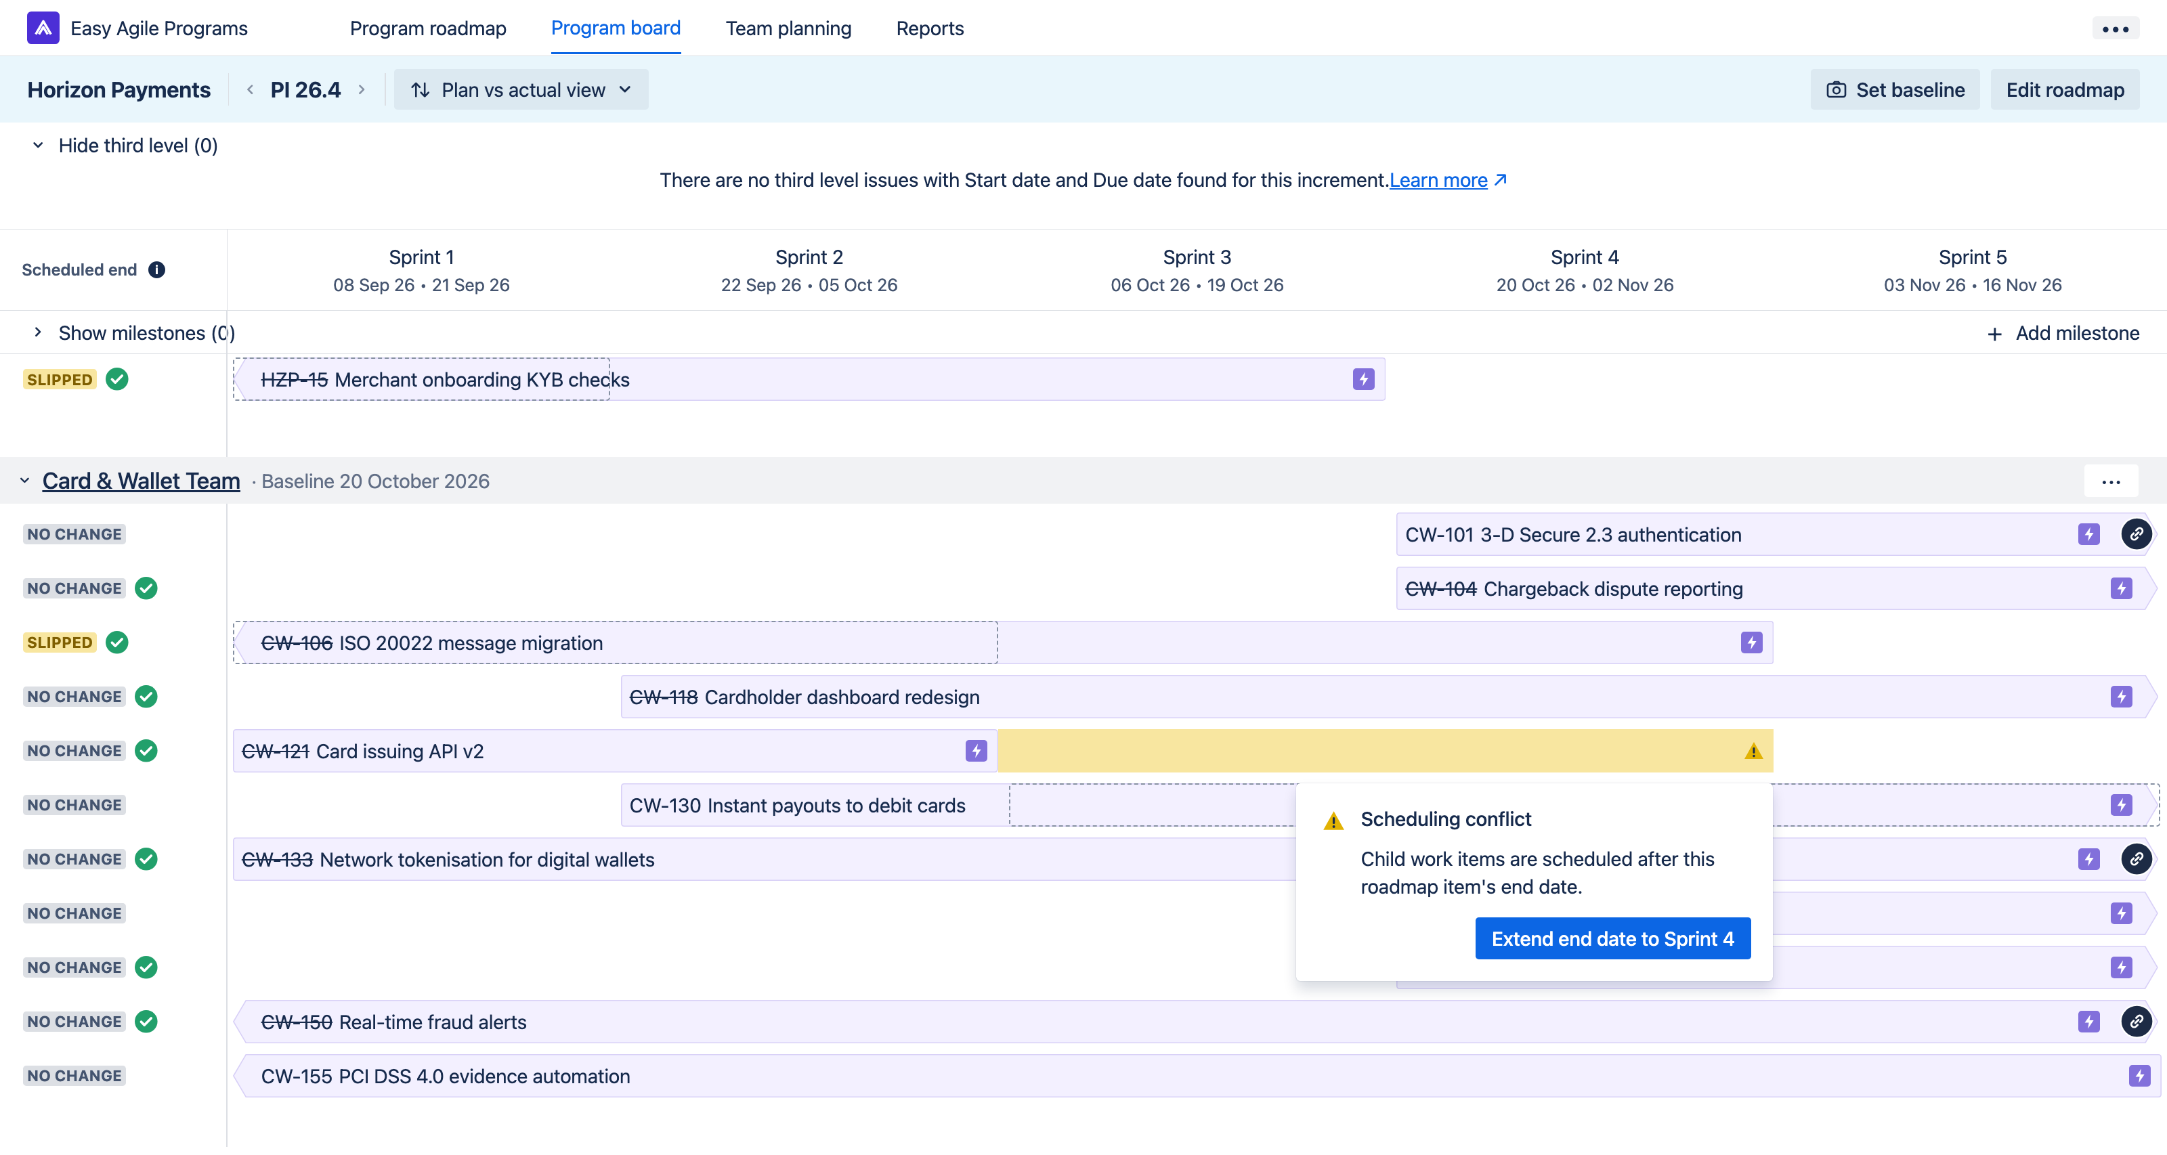Click the Sprint 3 column header
Screen dimensions: 2167x1155
(1196, 270)
